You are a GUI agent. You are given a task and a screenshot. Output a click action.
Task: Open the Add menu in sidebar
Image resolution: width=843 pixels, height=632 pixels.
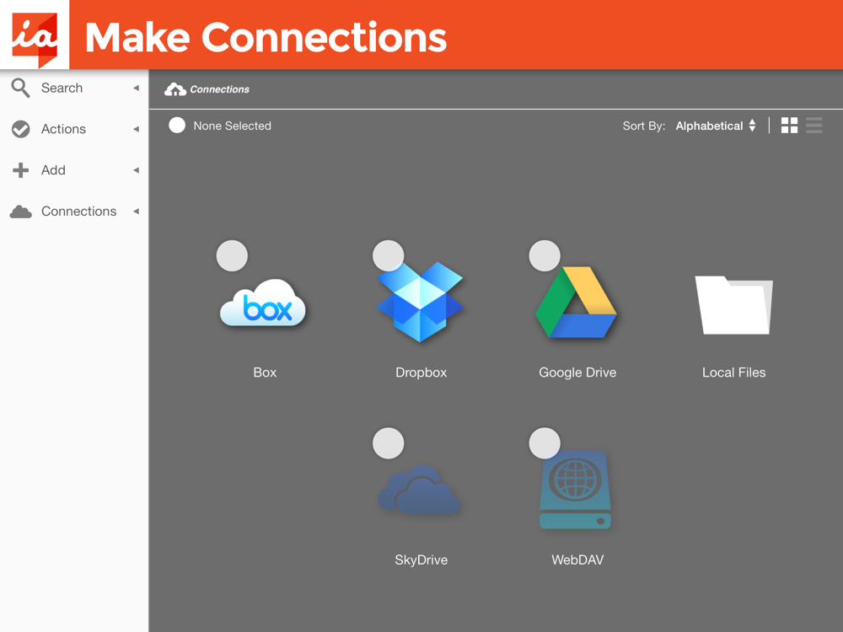click(x=53, y=170)
